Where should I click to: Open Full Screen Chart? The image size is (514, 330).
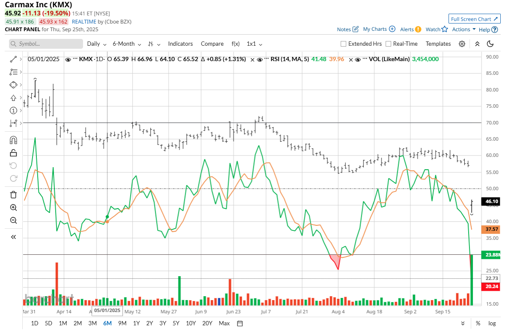474,19
